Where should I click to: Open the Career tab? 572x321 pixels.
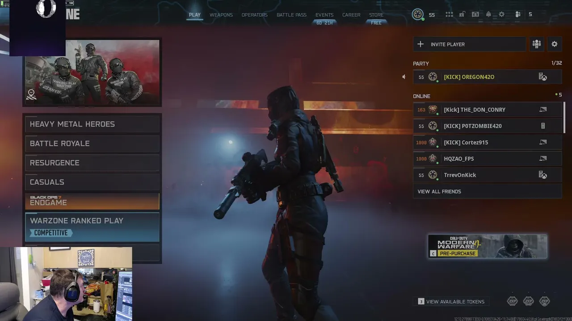[x=351, y=15]
